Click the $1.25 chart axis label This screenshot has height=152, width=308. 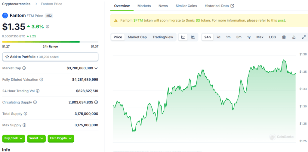[x=303, y=141]
